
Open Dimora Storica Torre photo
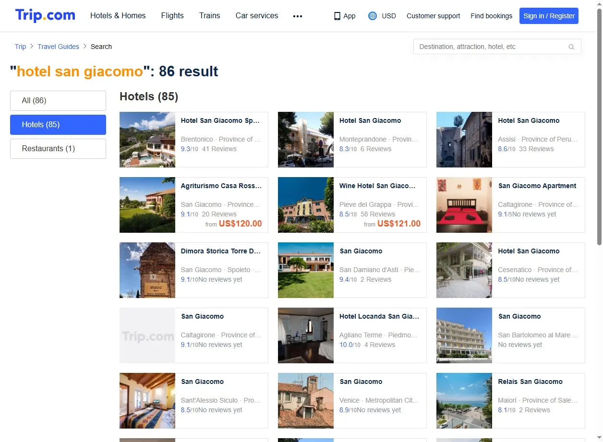click(x=147, y=270)
